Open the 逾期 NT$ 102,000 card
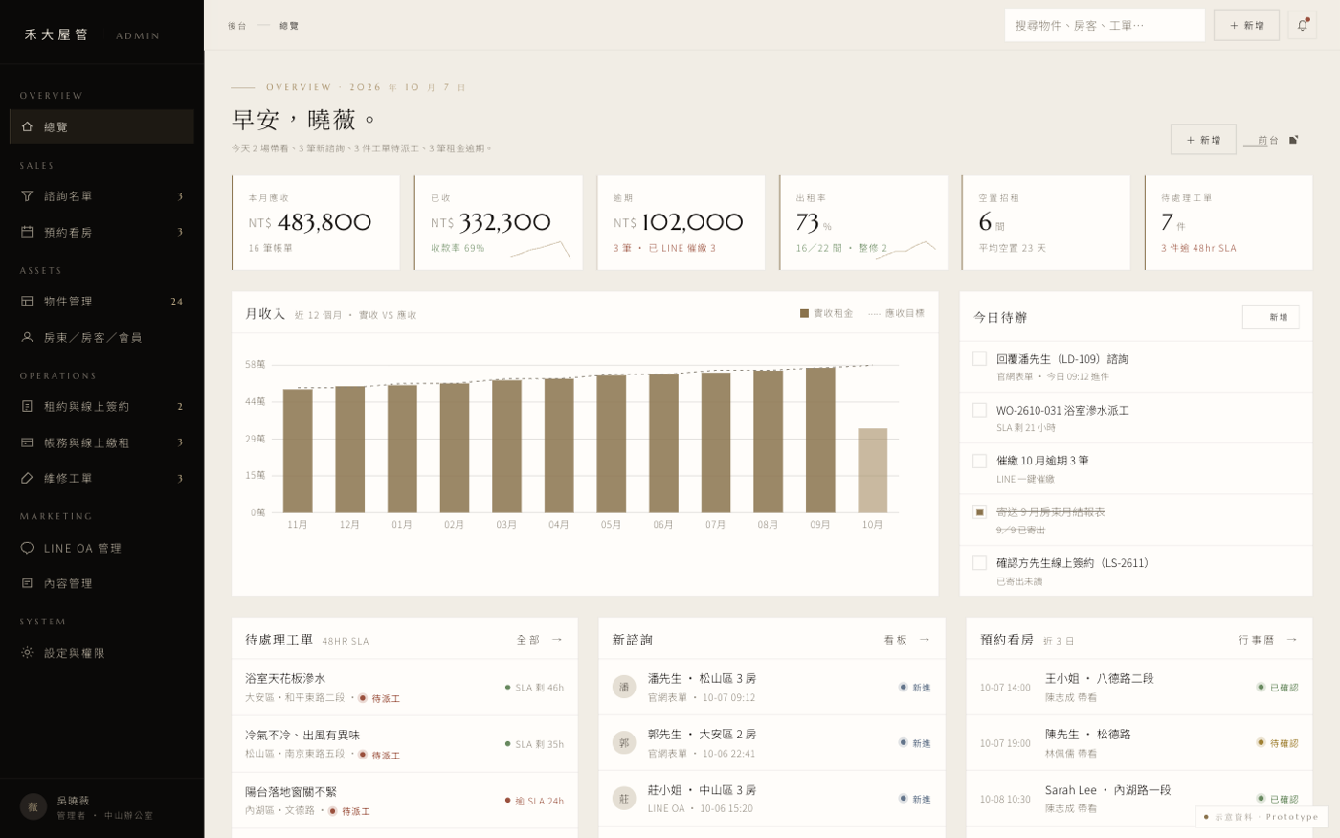 click(681, 222)
